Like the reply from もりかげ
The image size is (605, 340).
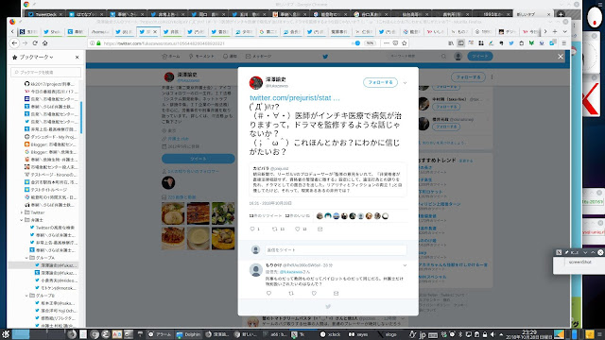tap(314, 294)
